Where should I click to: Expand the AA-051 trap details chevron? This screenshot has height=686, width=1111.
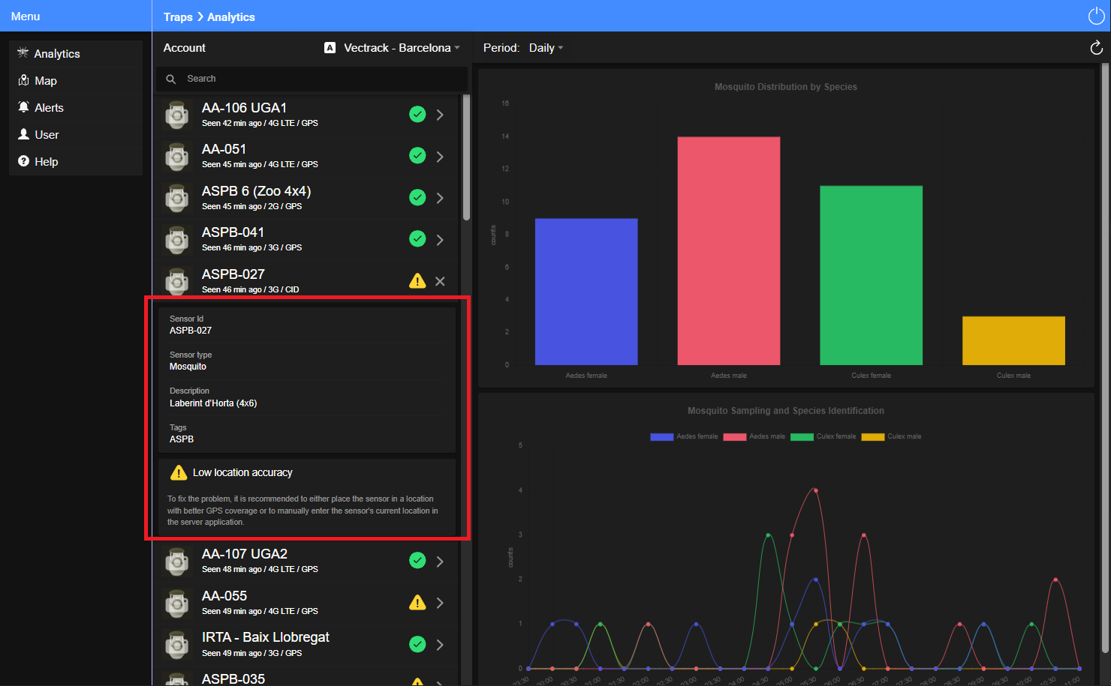coord(440,157)
